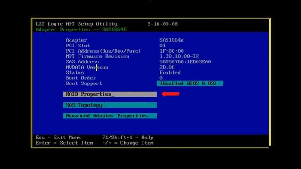This screenshot has width=301, height=169.
Task: Click the Boot Order label
Action: click(81, 78)
